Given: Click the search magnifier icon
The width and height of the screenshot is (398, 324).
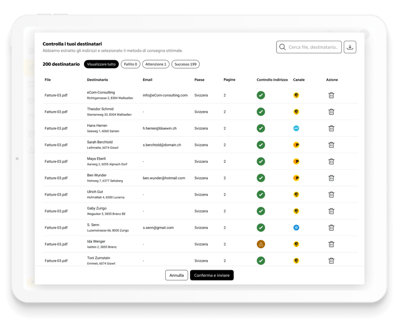Looking at the screenshot, I should pyautogui.click(x=282, y=47).
